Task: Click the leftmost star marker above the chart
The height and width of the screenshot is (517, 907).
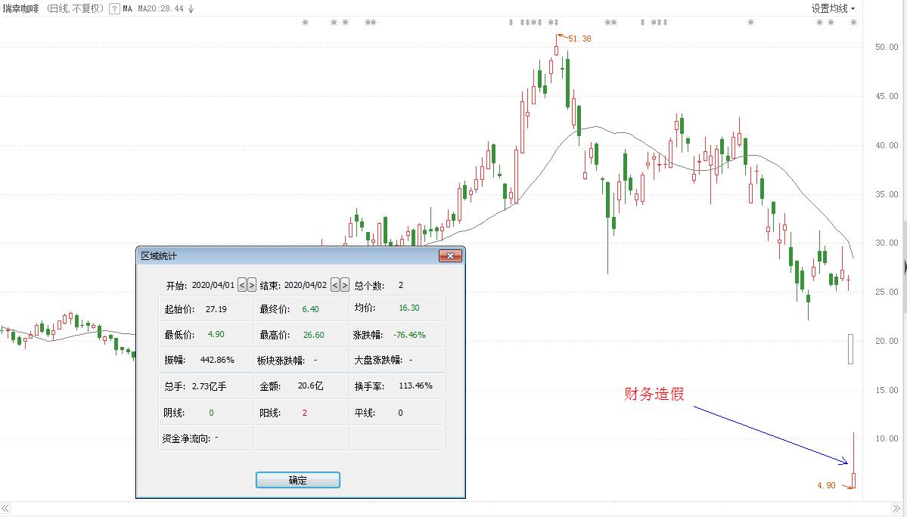Action: tap(306, 23)
